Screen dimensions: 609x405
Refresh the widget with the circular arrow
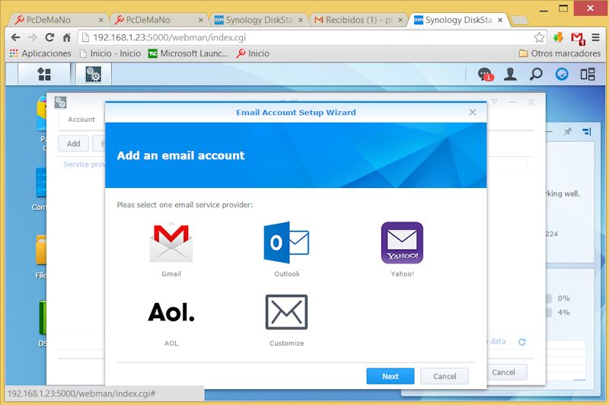point(522,342)
